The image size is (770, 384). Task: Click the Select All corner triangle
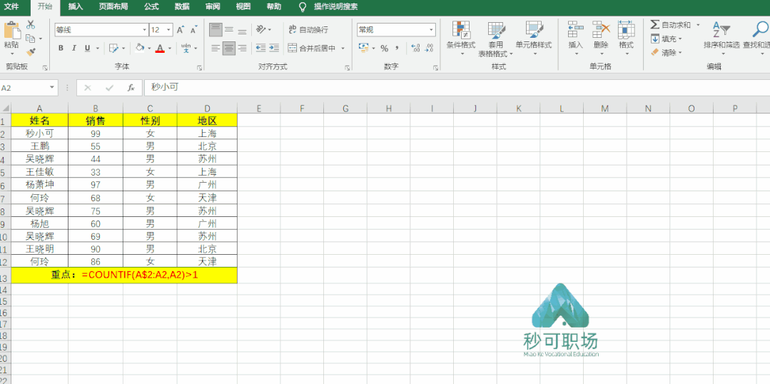[6, 108]
